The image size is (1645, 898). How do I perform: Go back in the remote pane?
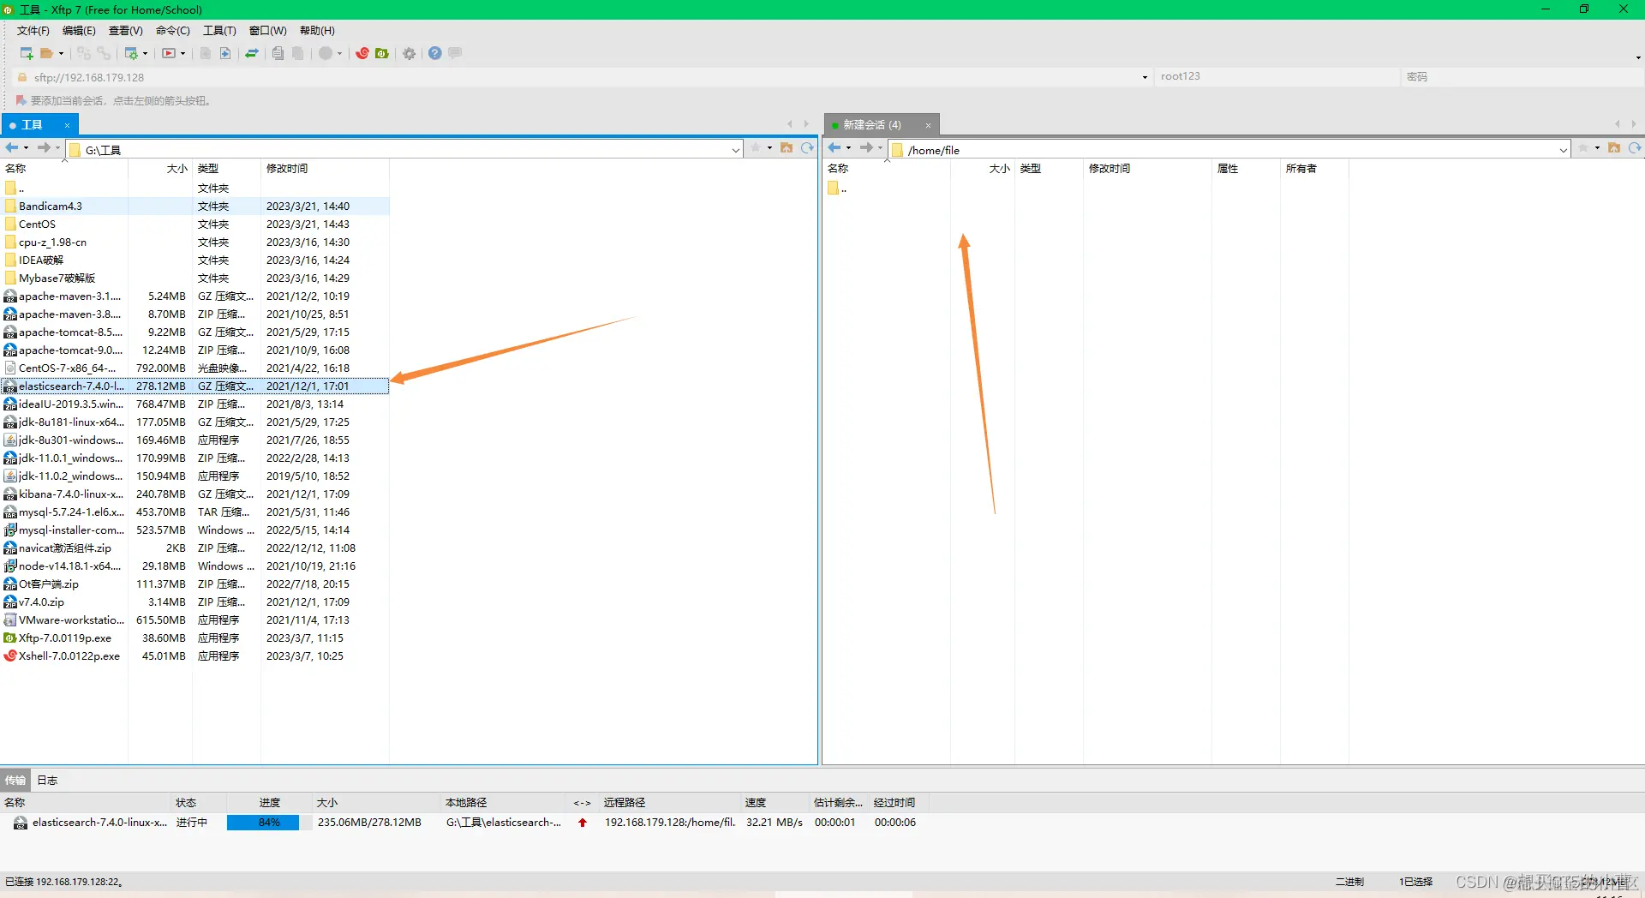tap(834, 148)
